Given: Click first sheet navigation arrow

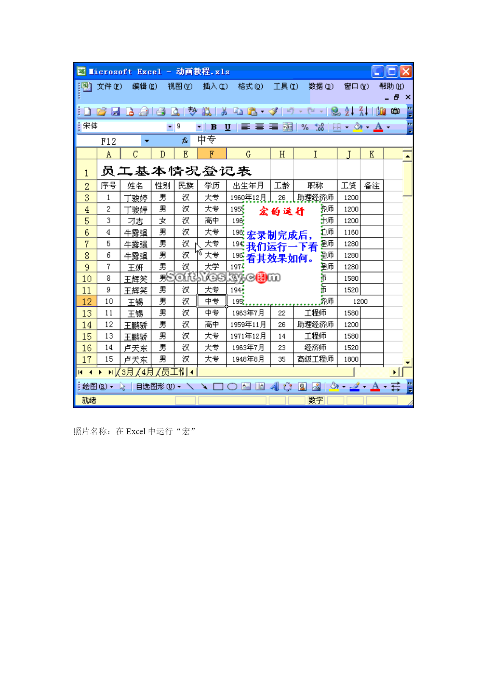Looking at the screenshot, I should pos(81,372).
